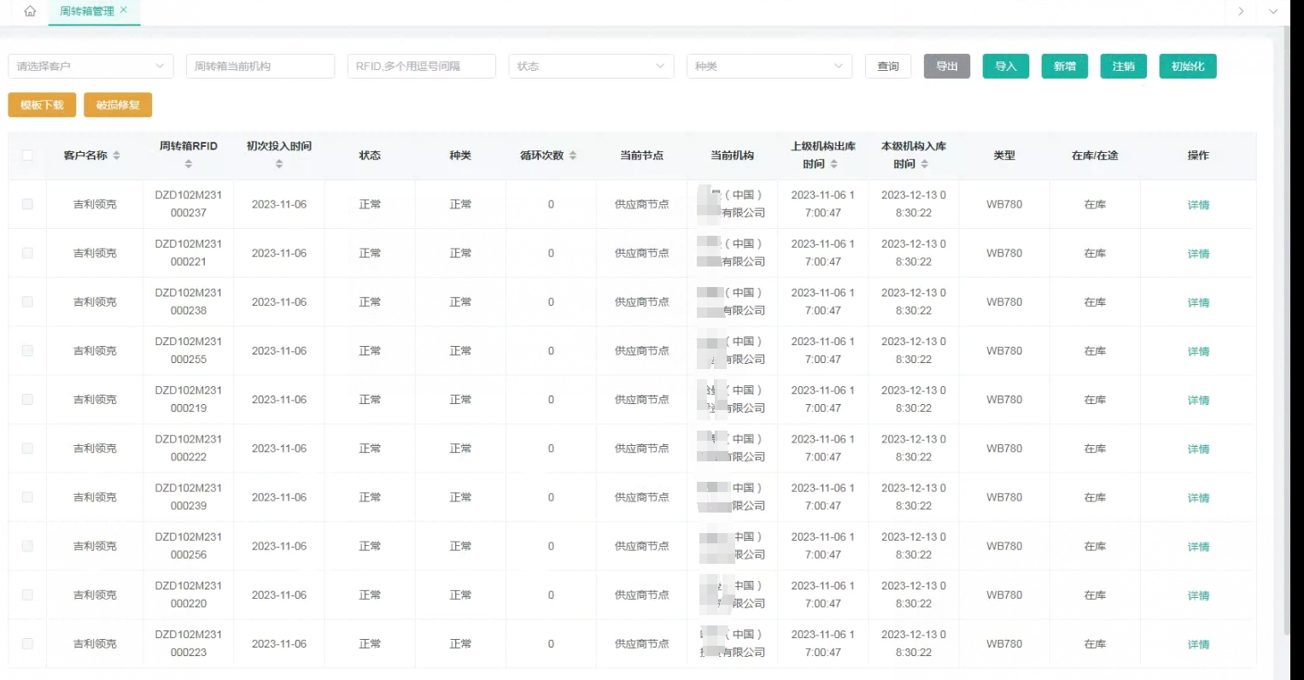The height and width of the screenshot is (680, 1304).
Task: Click the 破损修复 button
Action: (x=118, y=105)
